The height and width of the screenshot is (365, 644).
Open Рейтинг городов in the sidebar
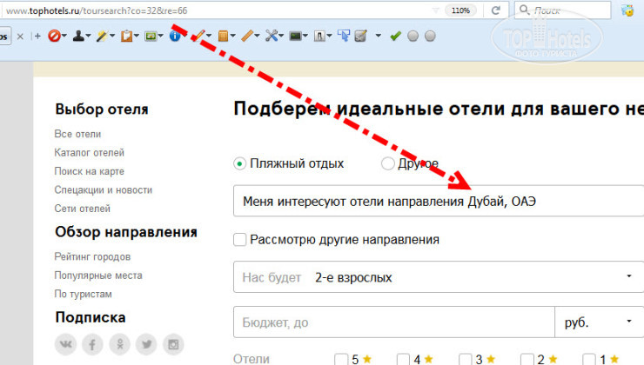(92, 257)
